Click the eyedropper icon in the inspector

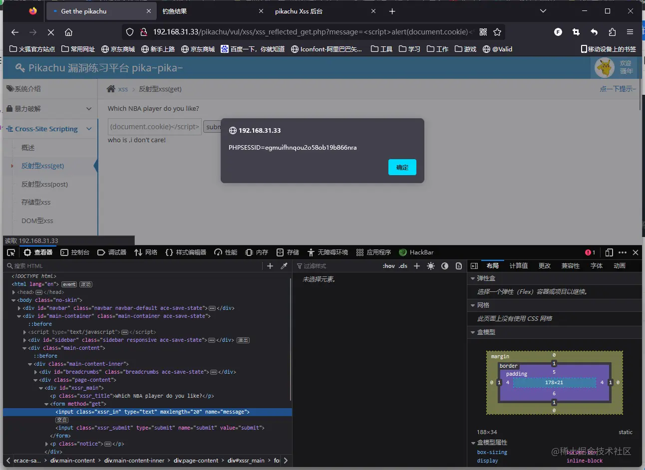tap(284, 266)
